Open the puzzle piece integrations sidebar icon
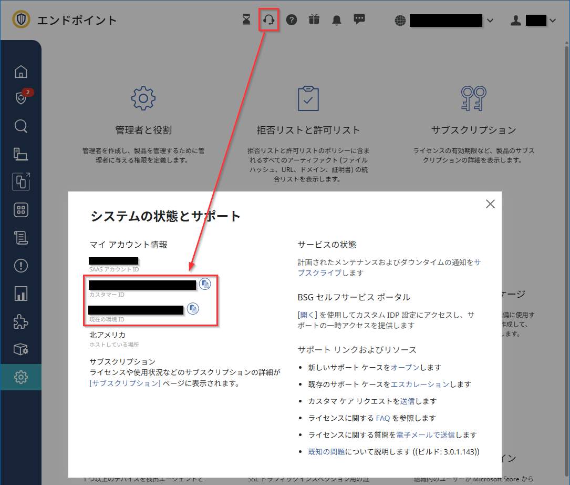The height and width of the screenshot is (485, 570). (20, 321)
